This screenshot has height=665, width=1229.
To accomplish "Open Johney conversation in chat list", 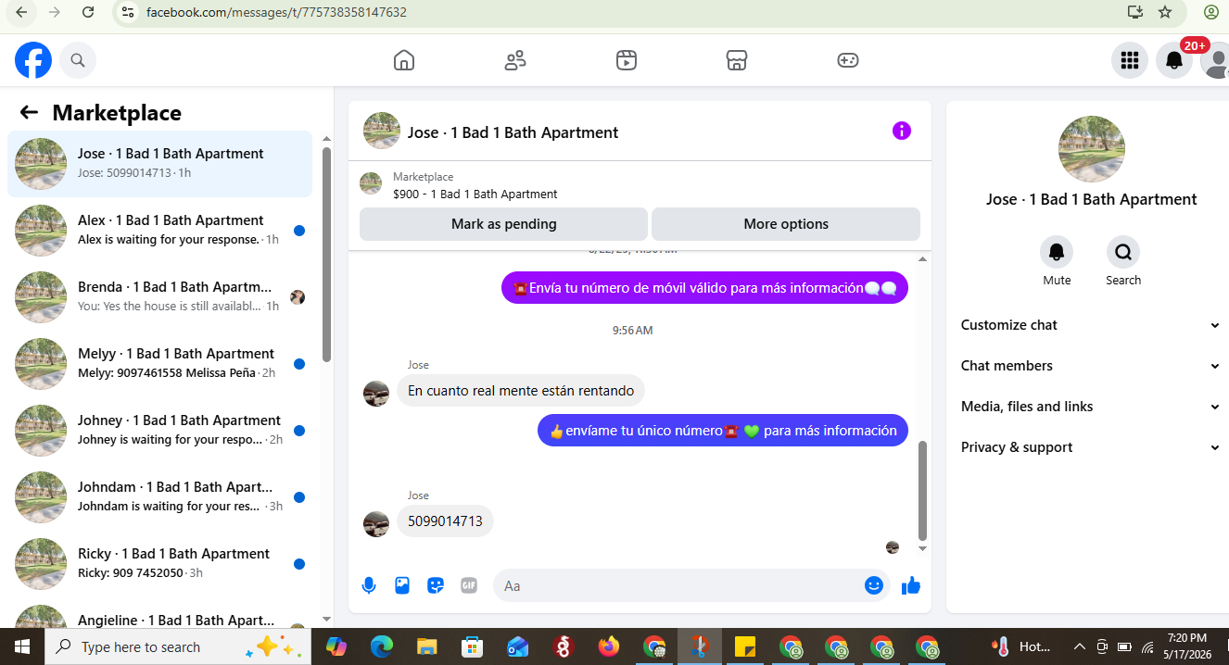I will [159, 431].
